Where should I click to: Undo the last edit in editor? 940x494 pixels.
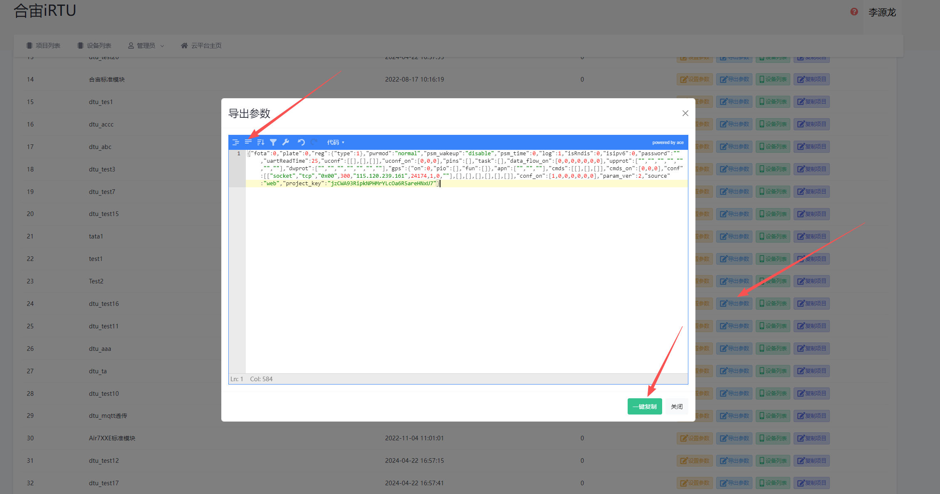[x=301, y=142]
